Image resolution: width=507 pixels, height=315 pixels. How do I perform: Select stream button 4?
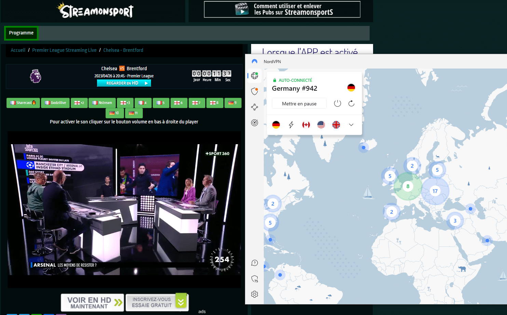pyautogui.click(x=143, y=103)
